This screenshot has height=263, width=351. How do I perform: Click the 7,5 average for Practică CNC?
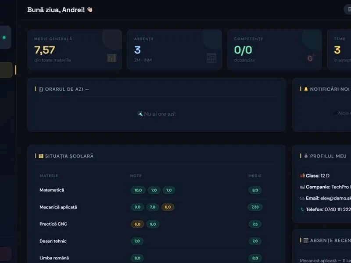[255, 224]
